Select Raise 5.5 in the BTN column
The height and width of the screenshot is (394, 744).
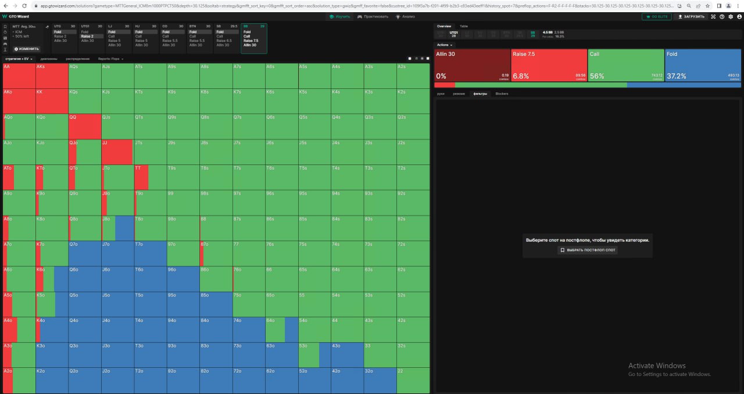[x=199, y=41]
